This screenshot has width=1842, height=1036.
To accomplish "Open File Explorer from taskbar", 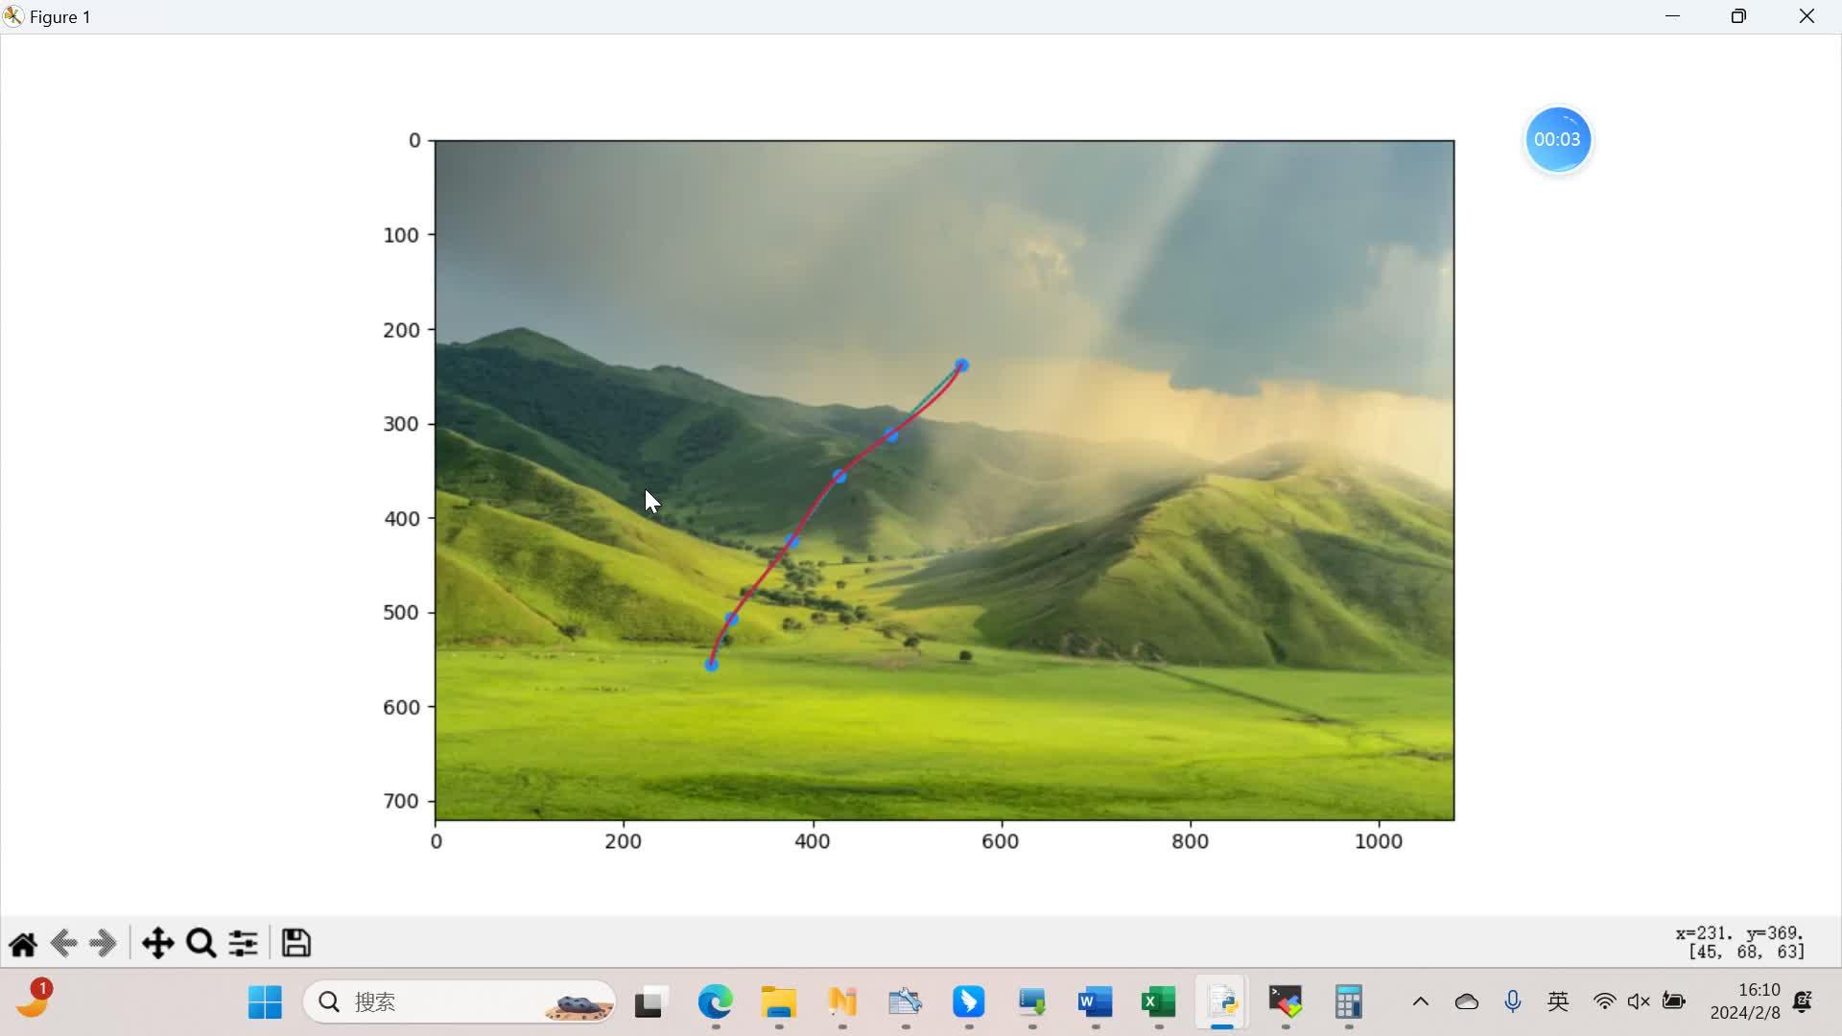I will pos(778,1002).
